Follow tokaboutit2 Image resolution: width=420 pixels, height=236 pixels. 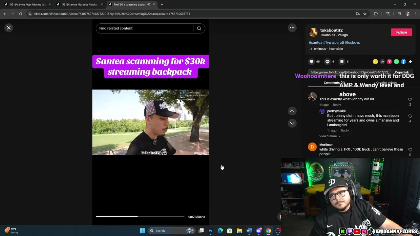pos(401,32)
